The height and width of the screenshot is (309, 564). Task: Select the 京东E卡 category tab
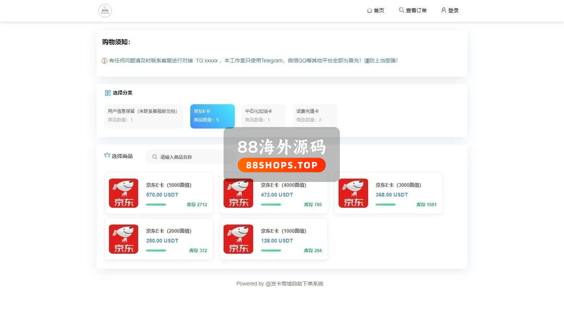pos(212,116)
